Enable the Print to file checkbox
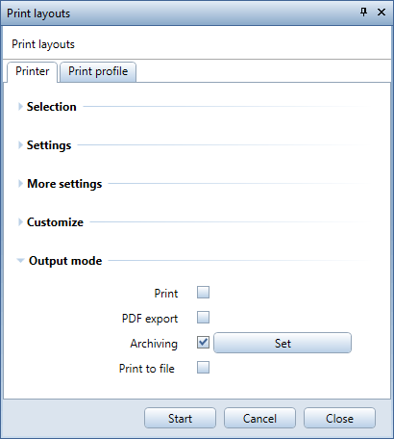 coord(203,368)
